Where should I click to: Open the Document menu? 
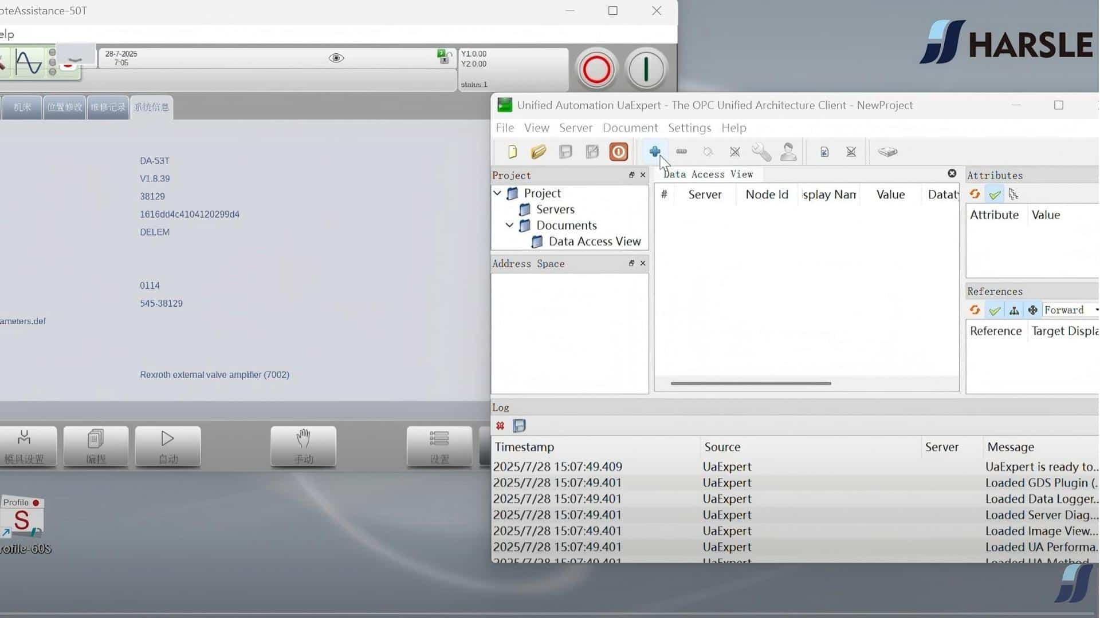(x=630, y=128)
